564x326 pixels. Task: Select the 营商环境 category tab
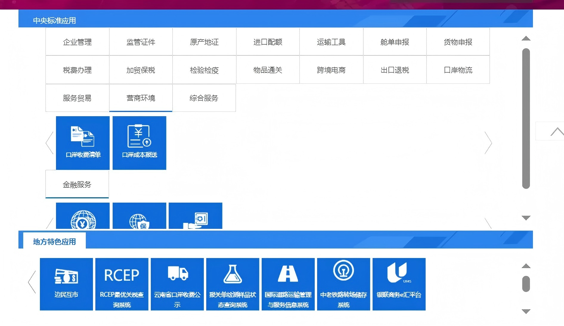coord(141,98)
